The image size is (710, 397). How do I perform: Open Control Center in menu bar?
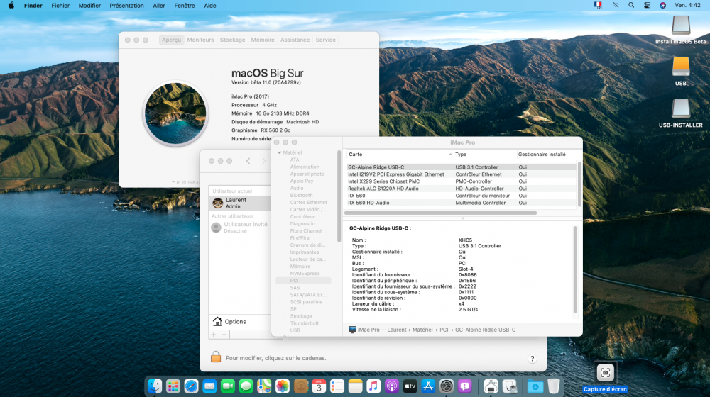(x=647, y=6)
